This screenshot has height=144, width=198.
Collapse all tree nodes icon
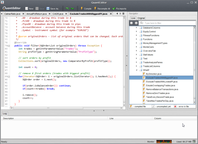[x=131, y=23]
